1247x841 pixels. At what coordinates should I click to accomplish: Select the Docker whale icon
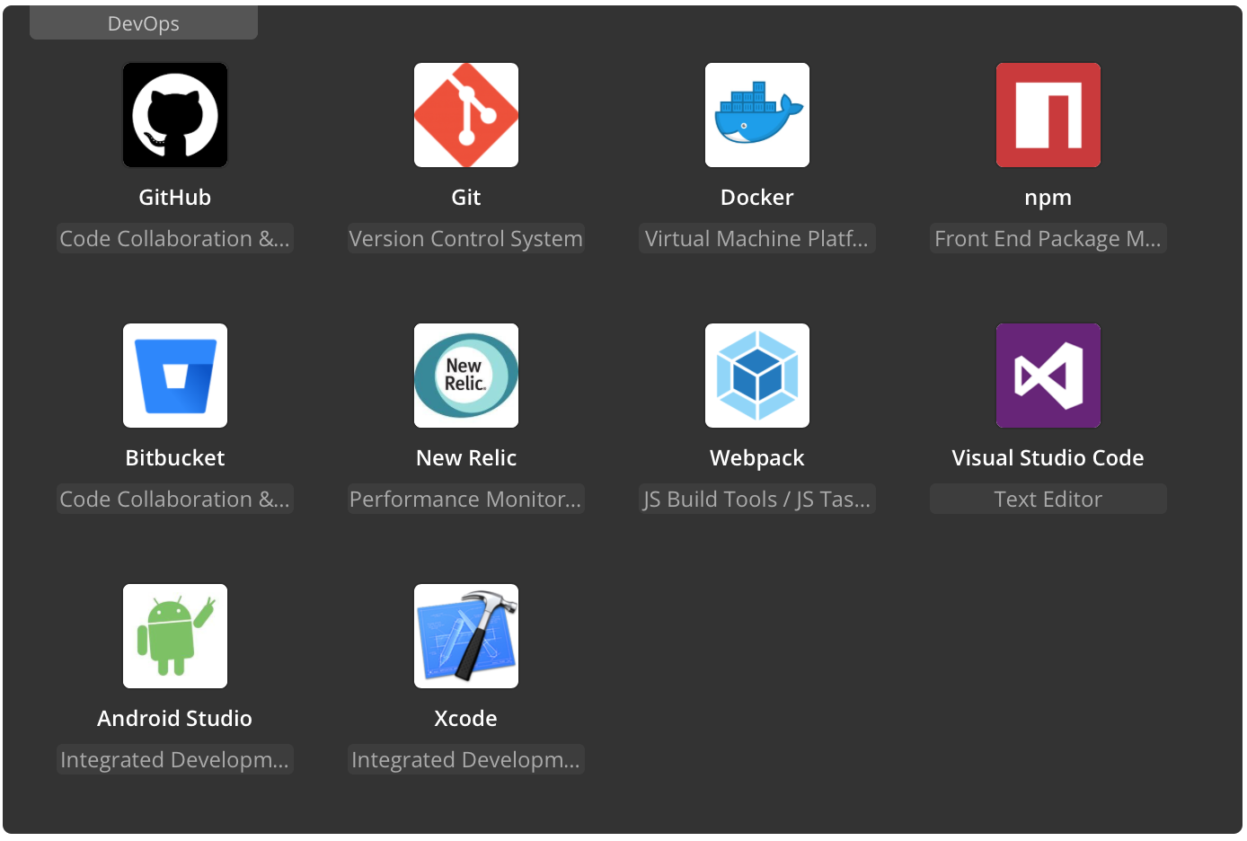757,115
